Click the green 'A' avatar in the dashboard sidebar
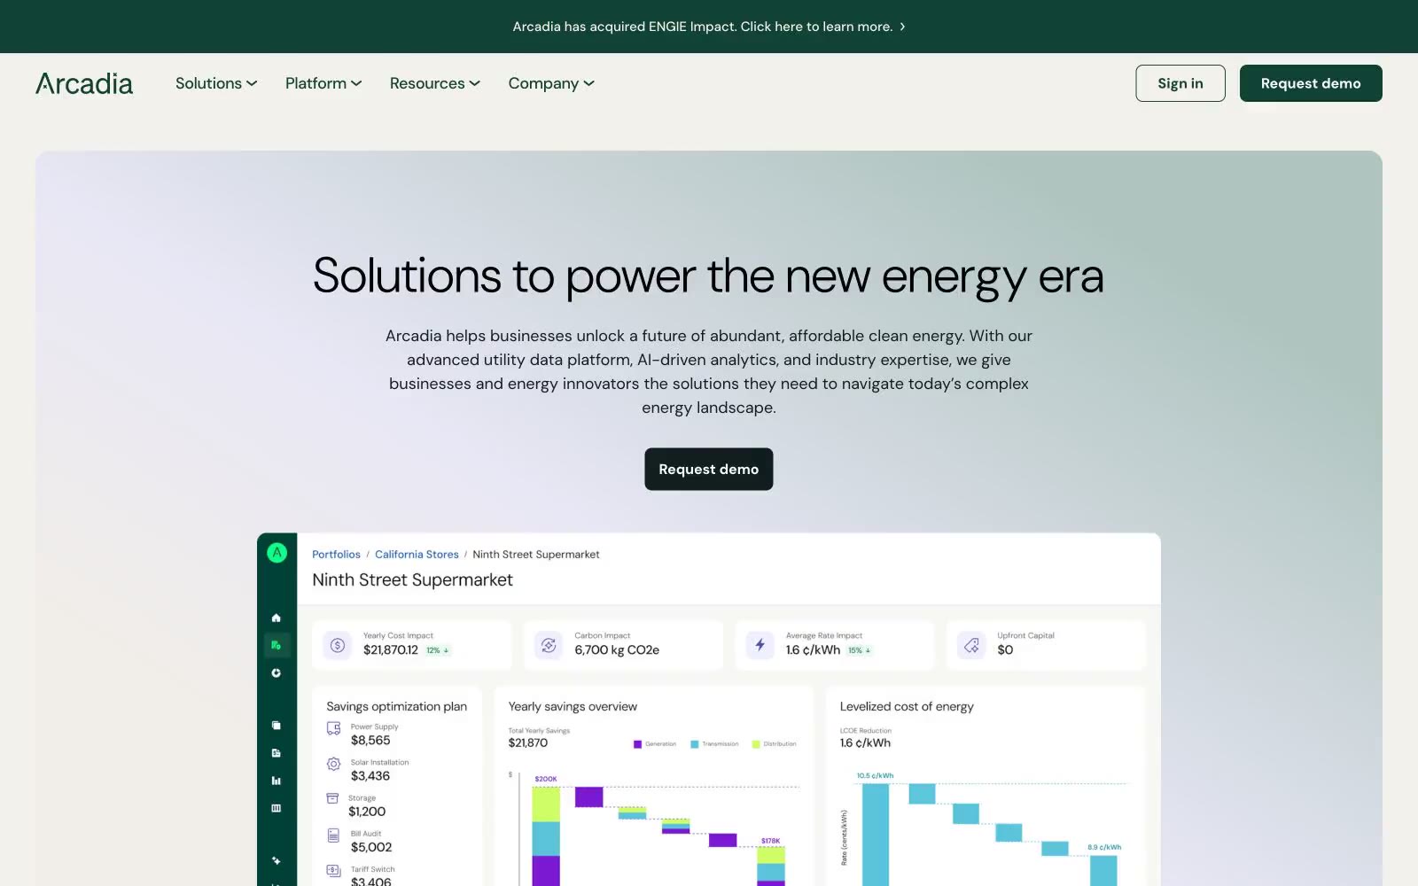The height and width of the screenshot is (886, 1418). coord(277,553)
